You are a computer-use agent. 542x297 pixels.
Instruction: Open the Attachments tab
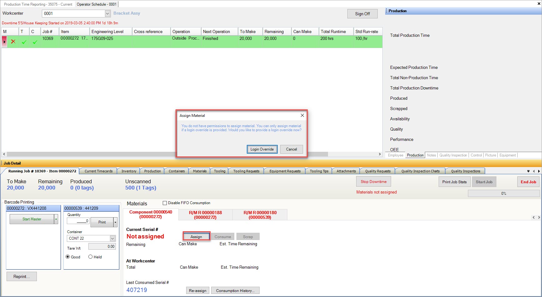tap(346, 171)
